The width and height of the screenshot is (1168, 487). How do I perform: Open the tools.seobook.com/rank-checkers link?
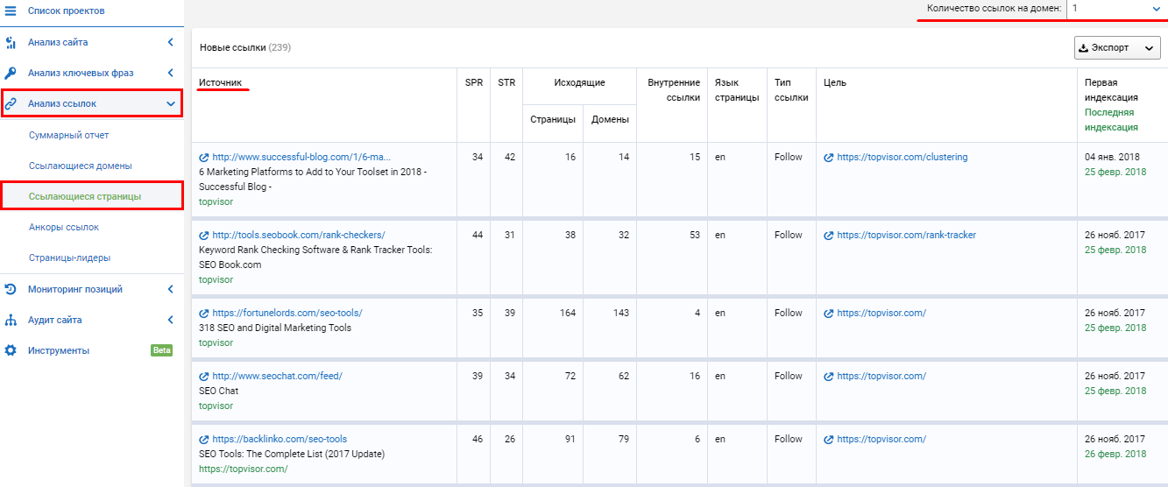coord(298,236)
